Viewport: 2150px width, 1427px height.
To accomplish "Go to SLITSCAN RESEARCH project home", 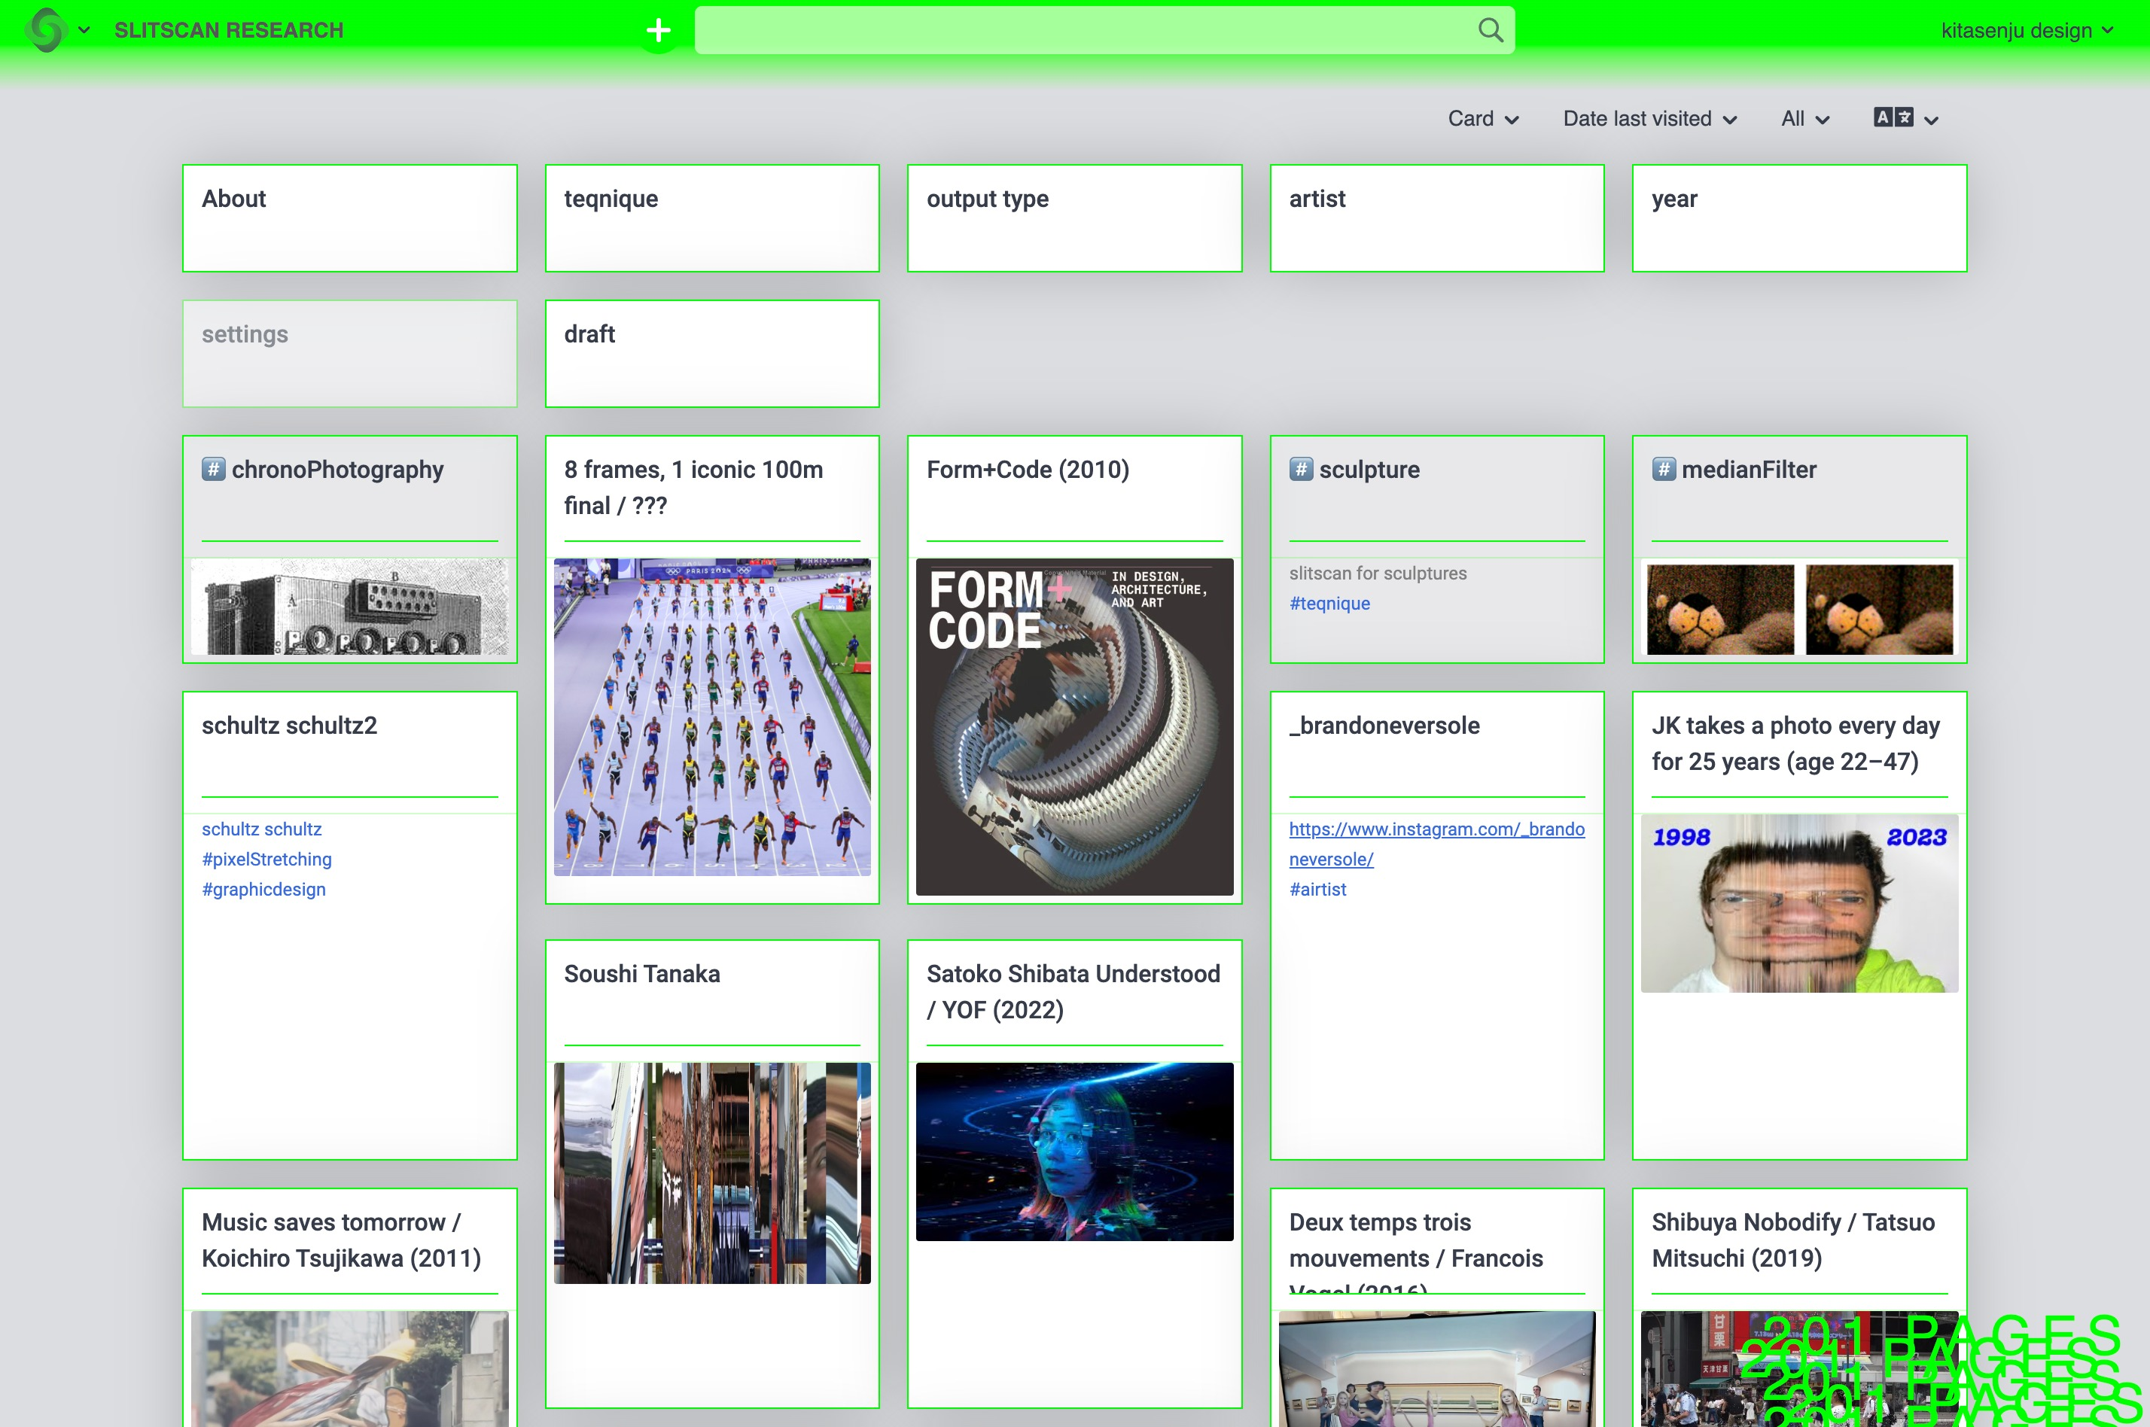I will [228, 30].
